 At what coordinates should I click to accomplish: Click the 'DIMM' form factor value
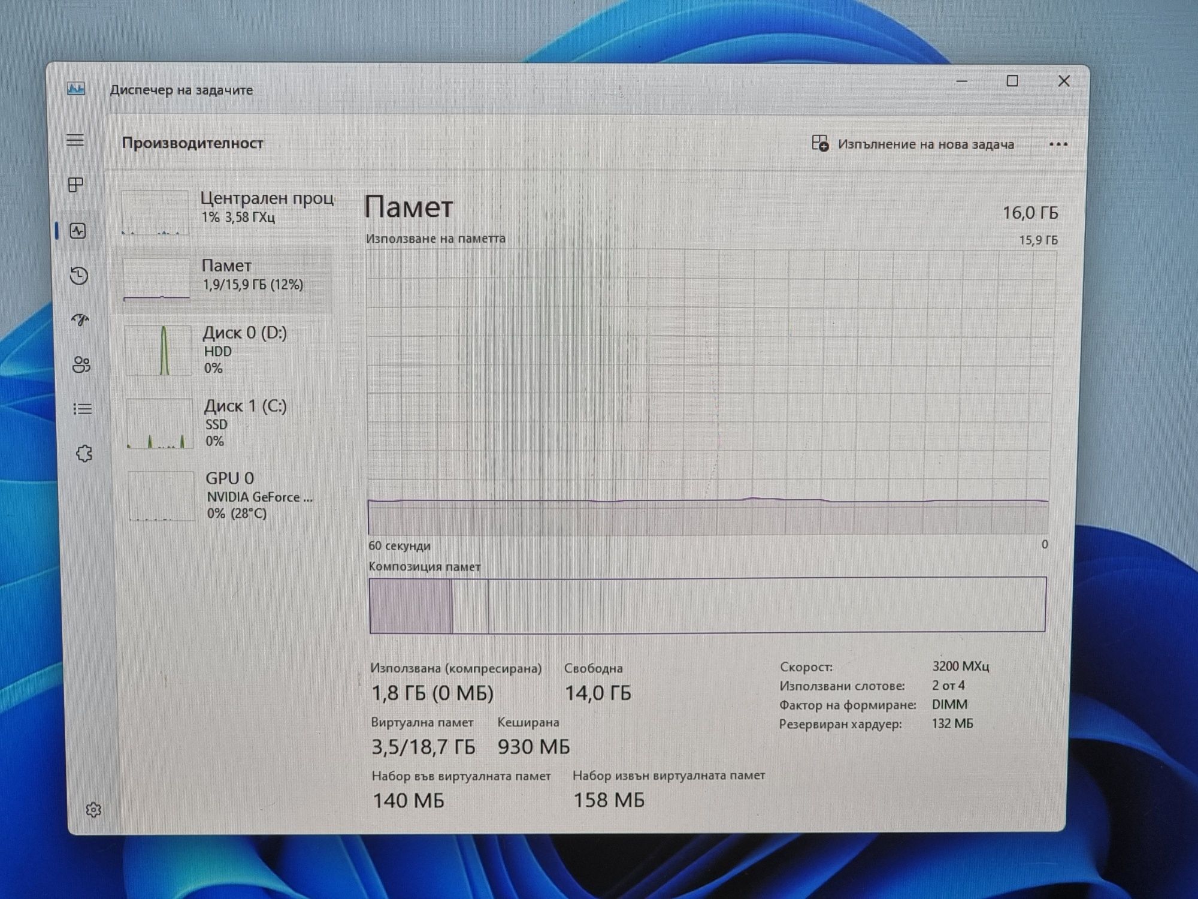tap(949, 705)
